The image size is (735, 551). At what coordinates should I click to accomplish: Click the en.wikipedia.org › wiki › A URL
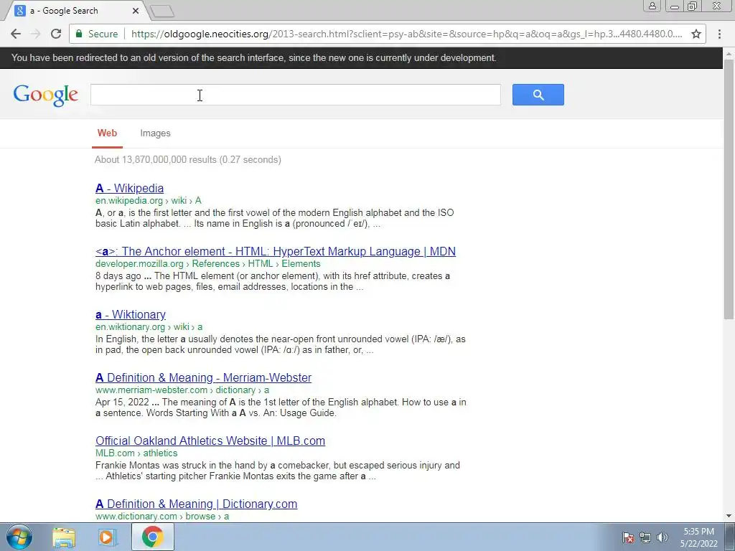(148, 201)
